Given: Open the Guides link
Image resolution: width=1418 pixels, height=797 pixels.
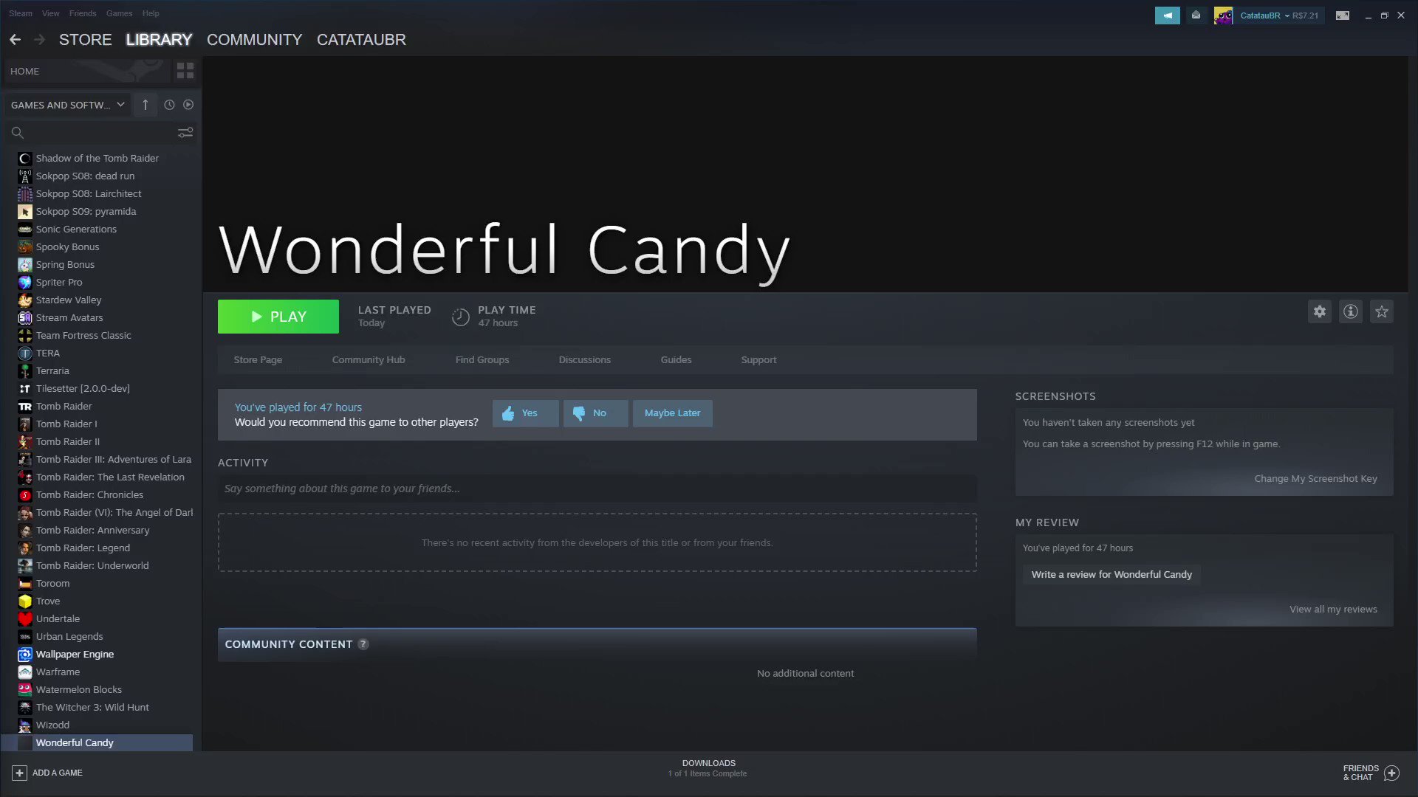Looking at the screenshot, I should [677, 360].
